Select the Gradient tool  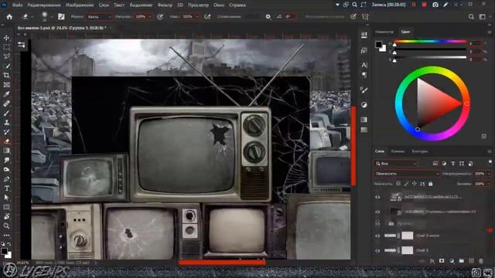pyautogui.click(x=6, y=151)
